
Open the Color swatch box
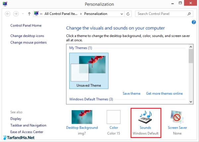113,117
